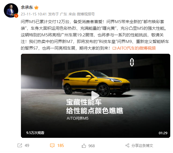The height and width of the screenshot is (153, 173).
Task: Click the crown badge next to 余承东
Action: (36, 7)
